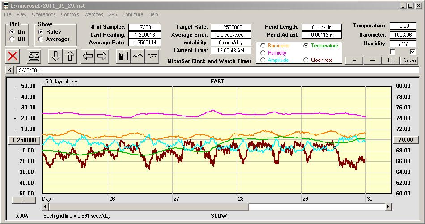Click the 9/23/2011 date field
425x224 pixels.
[x=218, y=70]
